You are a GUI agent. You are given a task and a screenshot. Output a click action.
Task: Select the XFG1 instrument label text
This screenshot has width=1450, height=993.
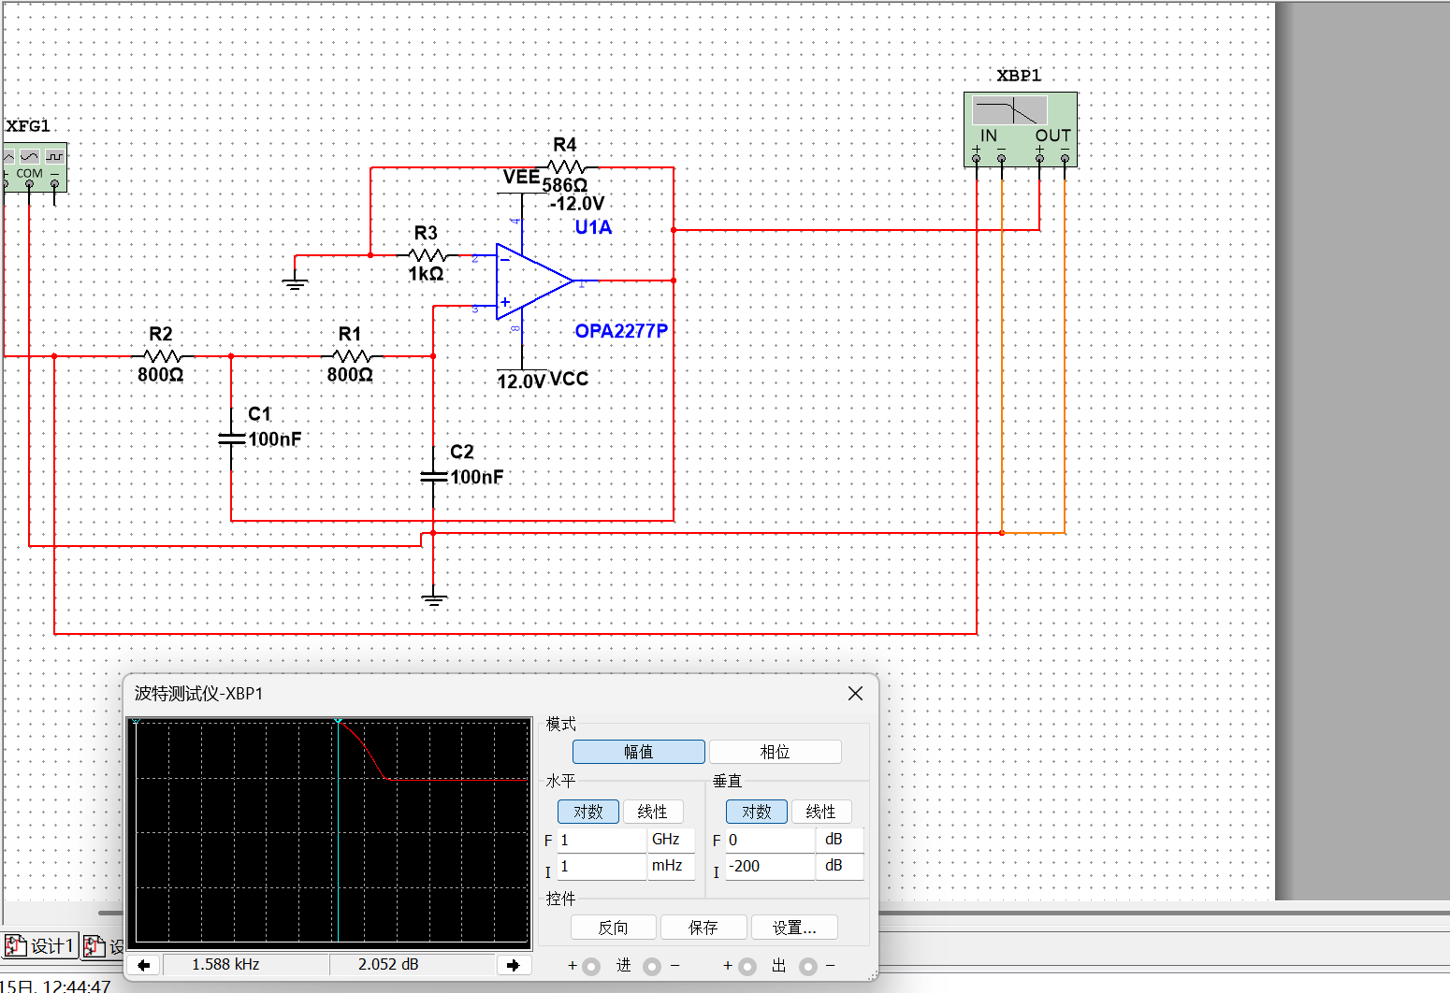click(28, 126)
